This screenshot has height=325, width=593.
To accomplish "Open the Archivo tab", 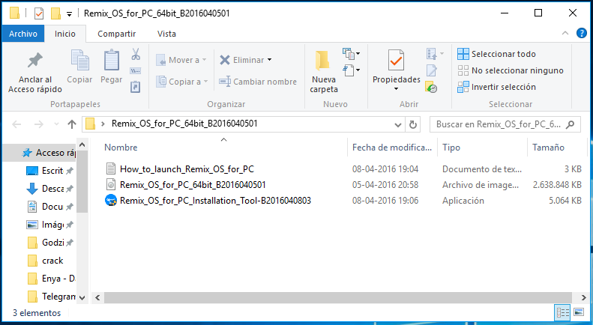I will point(23,34).
